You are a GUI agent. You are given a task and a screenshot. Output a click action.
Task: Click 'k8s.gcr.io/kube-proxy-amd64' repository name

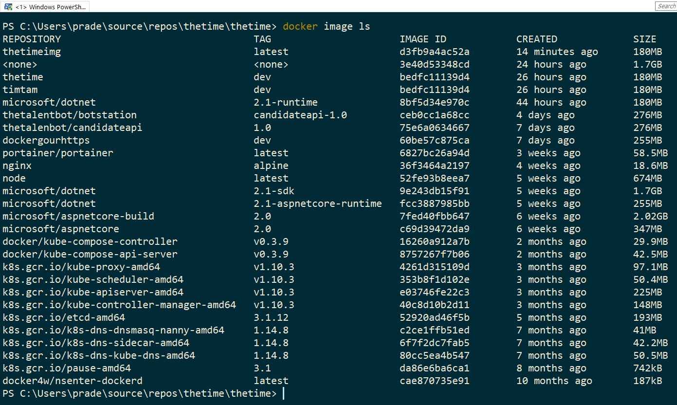(81, 267)
